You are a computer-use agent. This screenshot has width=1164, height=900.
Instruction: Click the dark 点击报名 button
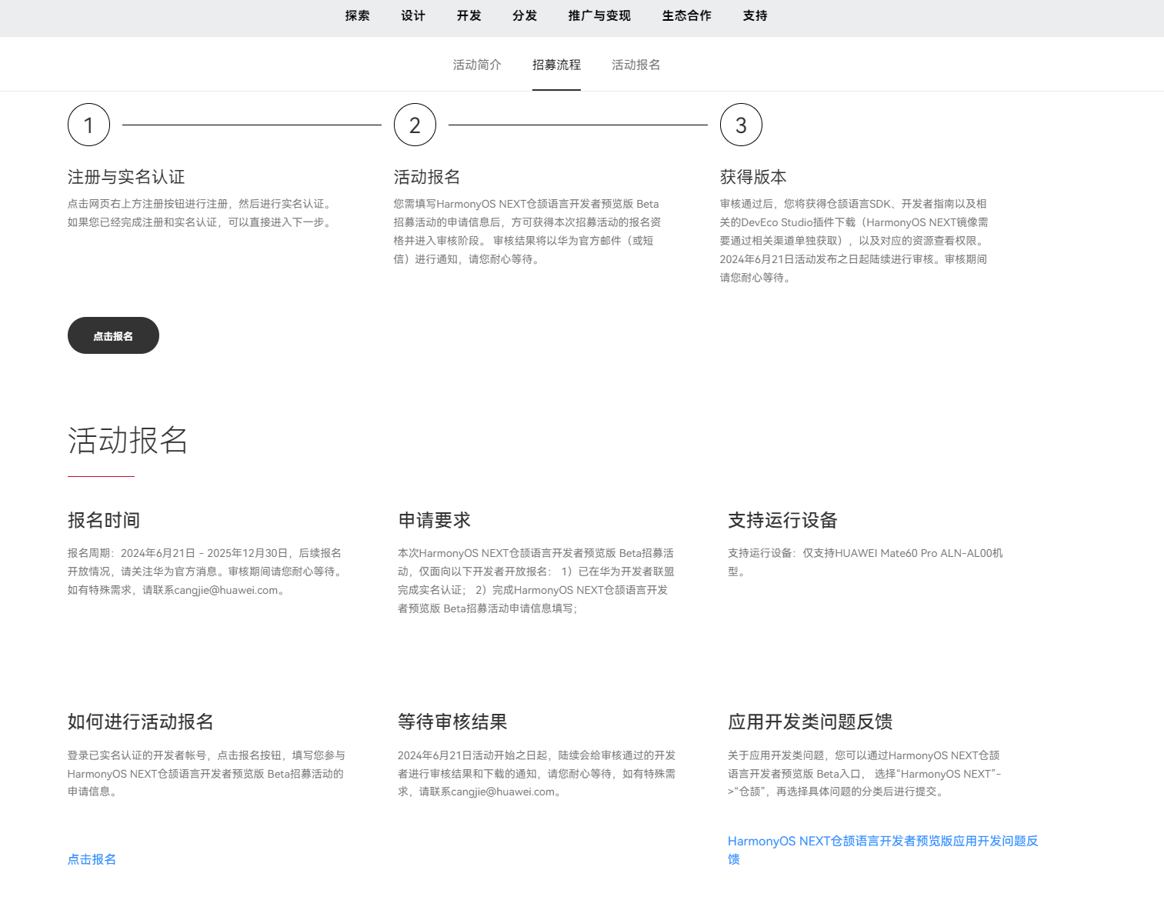click(x=113, y=335)
